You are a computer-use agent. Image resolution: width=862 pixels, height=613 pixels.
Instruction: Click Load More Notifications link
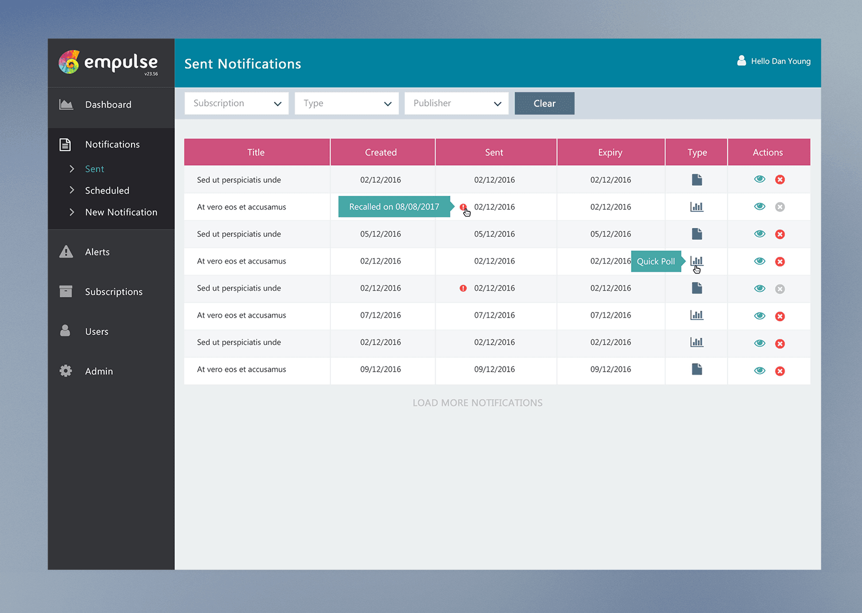coord(477,403)
